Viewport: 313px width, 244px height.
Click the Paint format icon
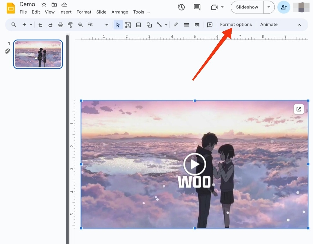70,25
